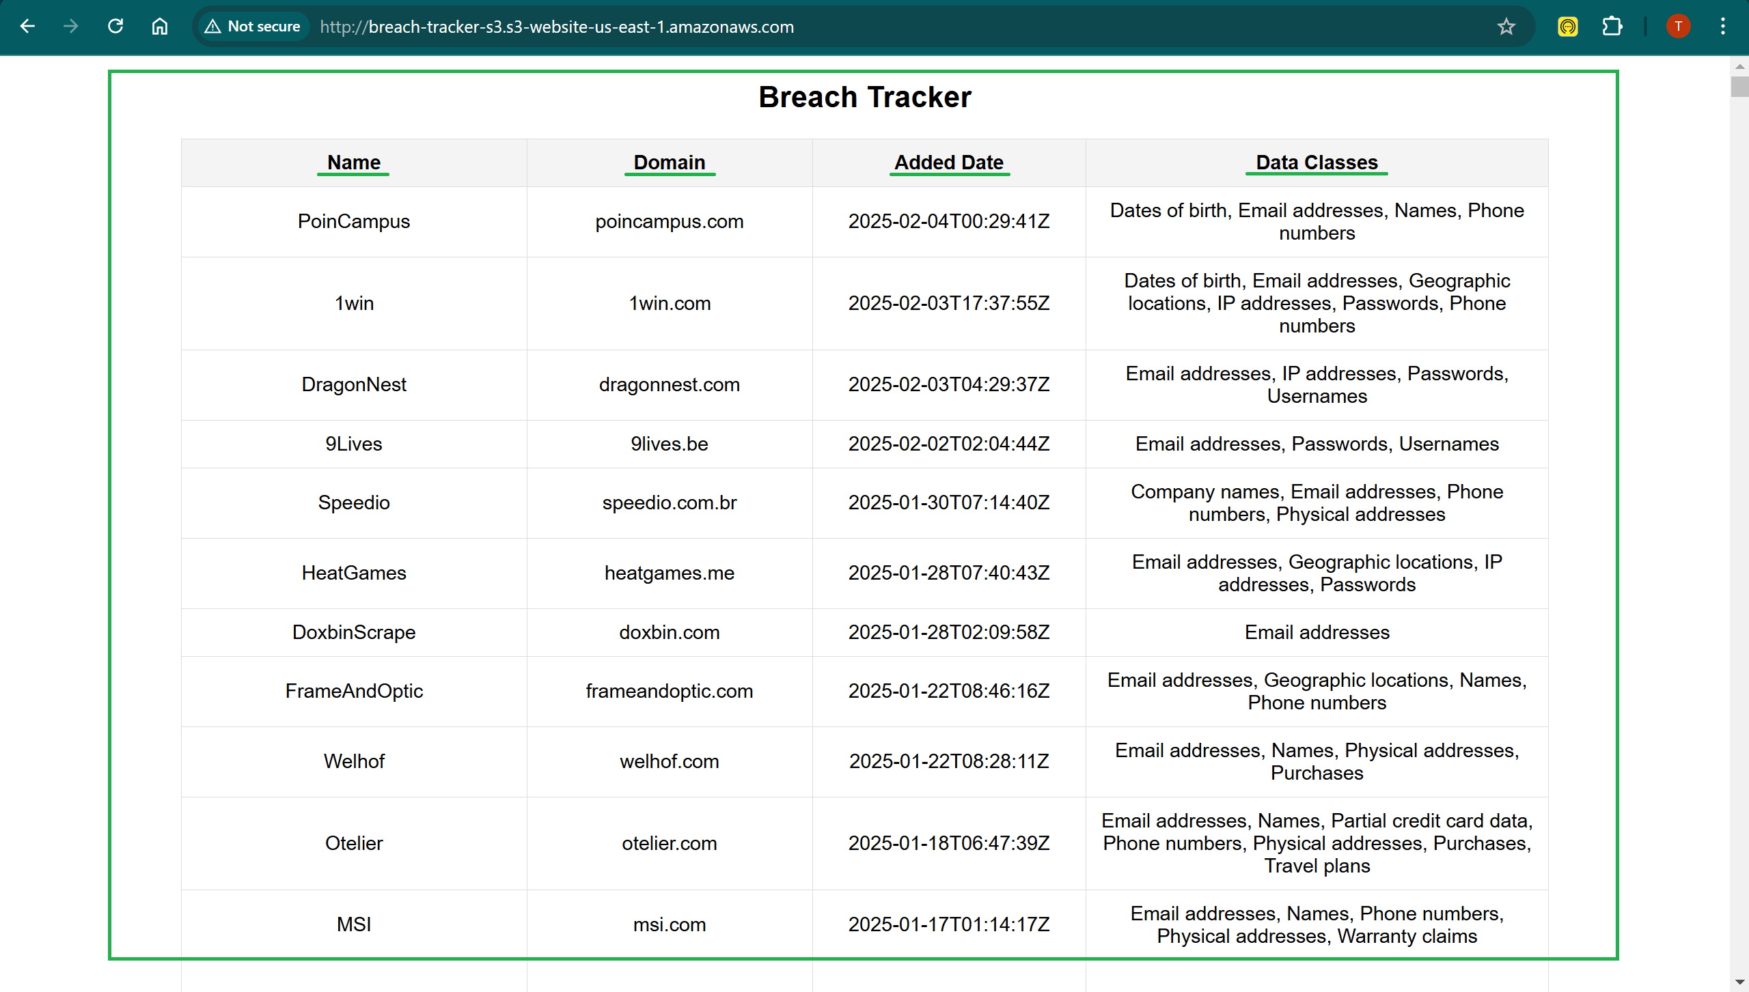Select the poincampus.com domain cell
The height and width of the screenshot is (992, 1749).
[670, 222]
